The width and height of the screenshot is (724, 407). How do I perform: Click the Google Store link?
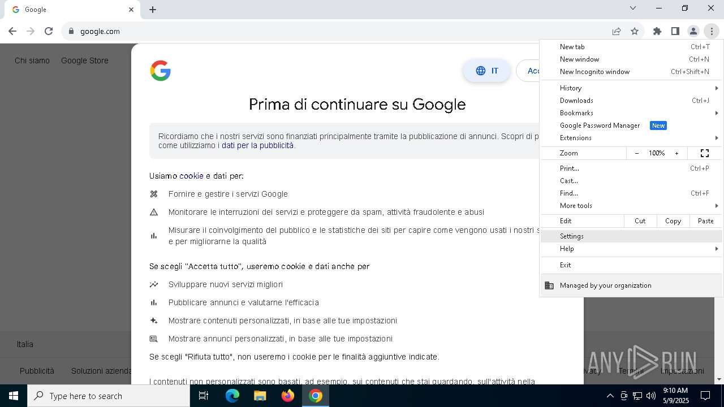[x=85, y=60]
